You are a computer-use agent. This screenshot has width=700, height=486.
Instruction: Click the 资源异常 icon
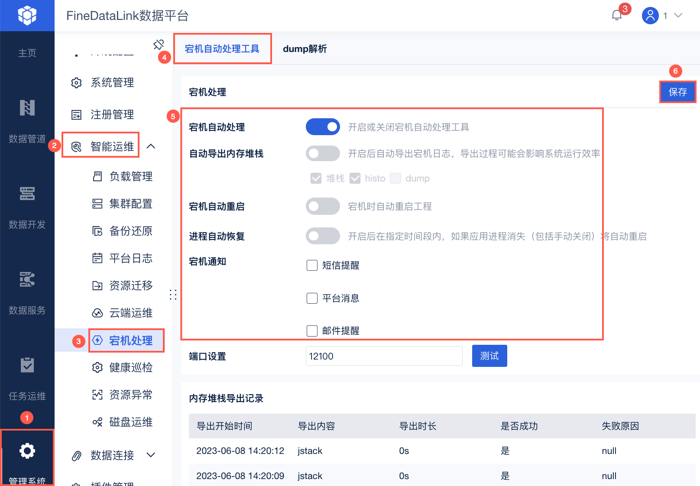point(97,395)
